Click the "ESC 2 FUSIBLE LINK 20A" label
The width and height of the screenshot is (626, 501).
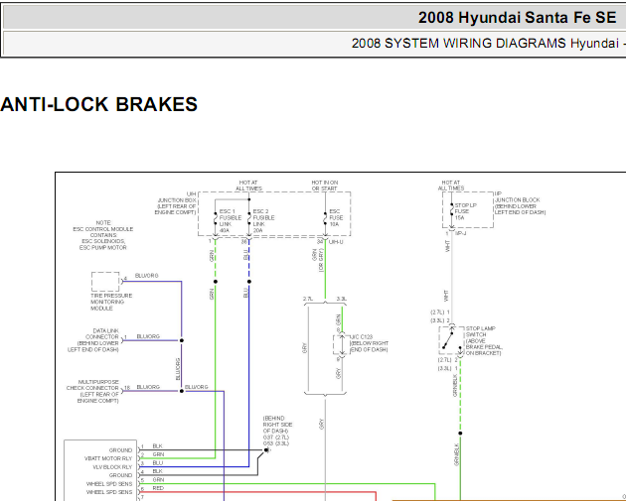point(263,221)
